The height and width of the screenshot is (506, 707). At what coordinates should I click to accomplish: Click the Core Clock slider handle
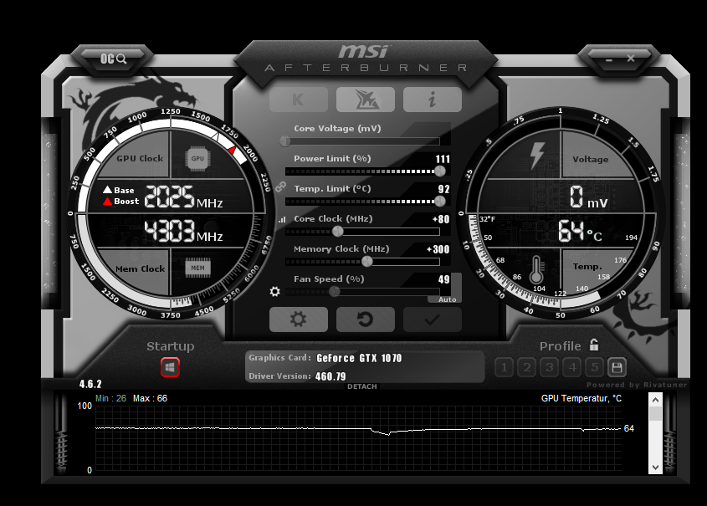point(338,231)
